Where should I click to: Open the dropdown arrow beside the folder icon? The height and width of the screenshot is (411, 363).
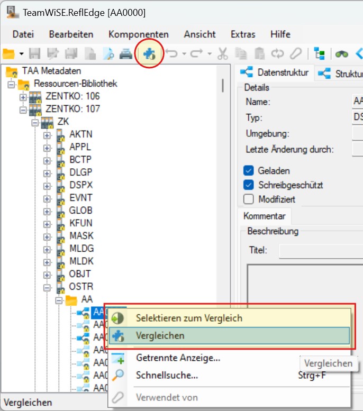(21, 54)
